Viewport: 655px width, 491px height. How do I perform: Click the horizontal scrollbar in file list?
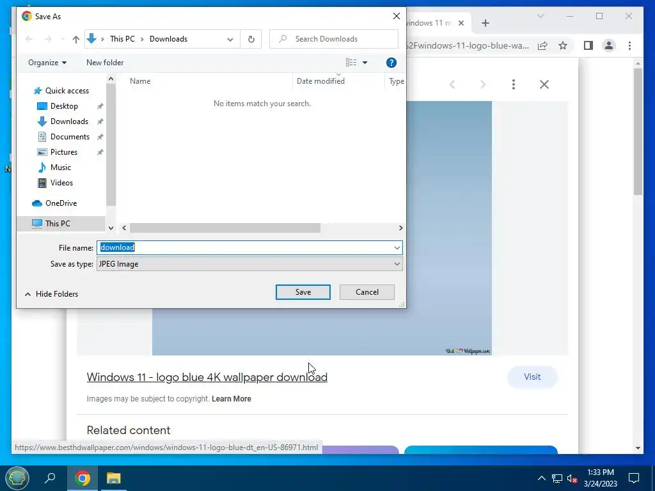coord(225,228)
